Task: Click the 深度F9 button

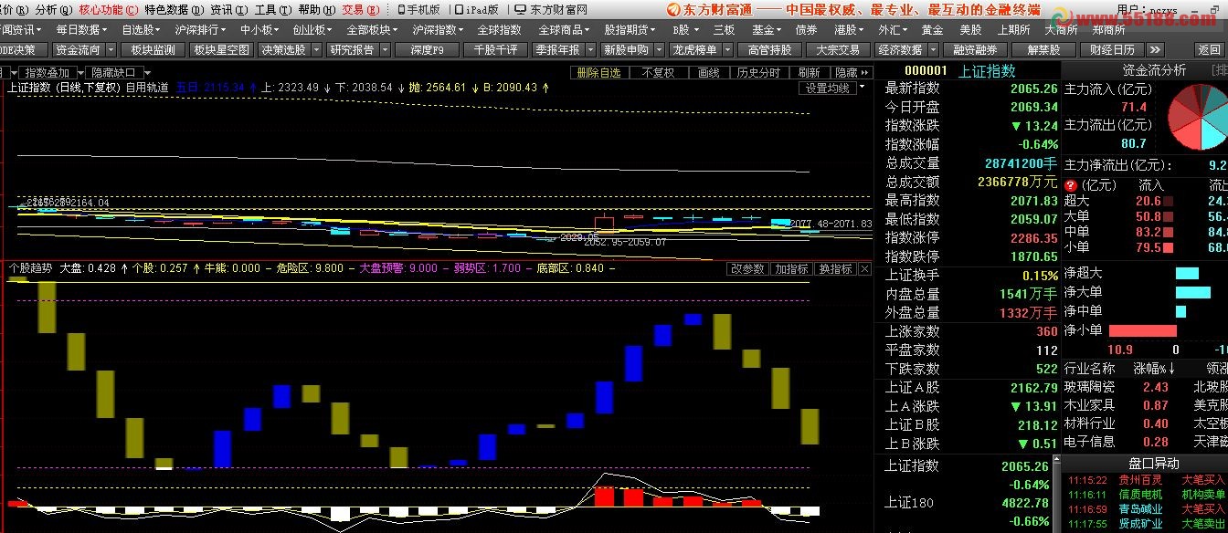Action: pos(428,50)
